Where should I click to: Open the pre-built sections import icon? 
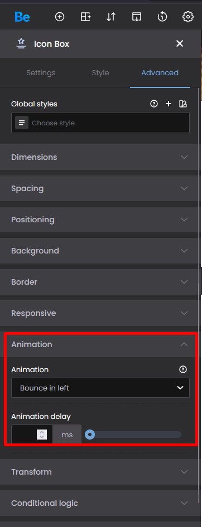[x=137, y=17]
